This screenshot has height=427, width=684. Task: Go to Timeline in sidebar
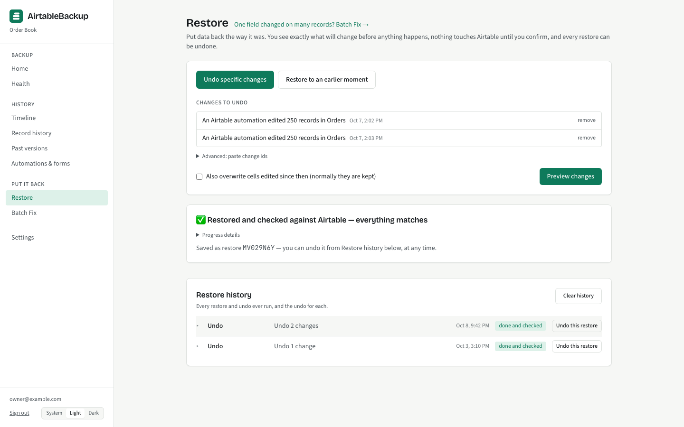57,118
